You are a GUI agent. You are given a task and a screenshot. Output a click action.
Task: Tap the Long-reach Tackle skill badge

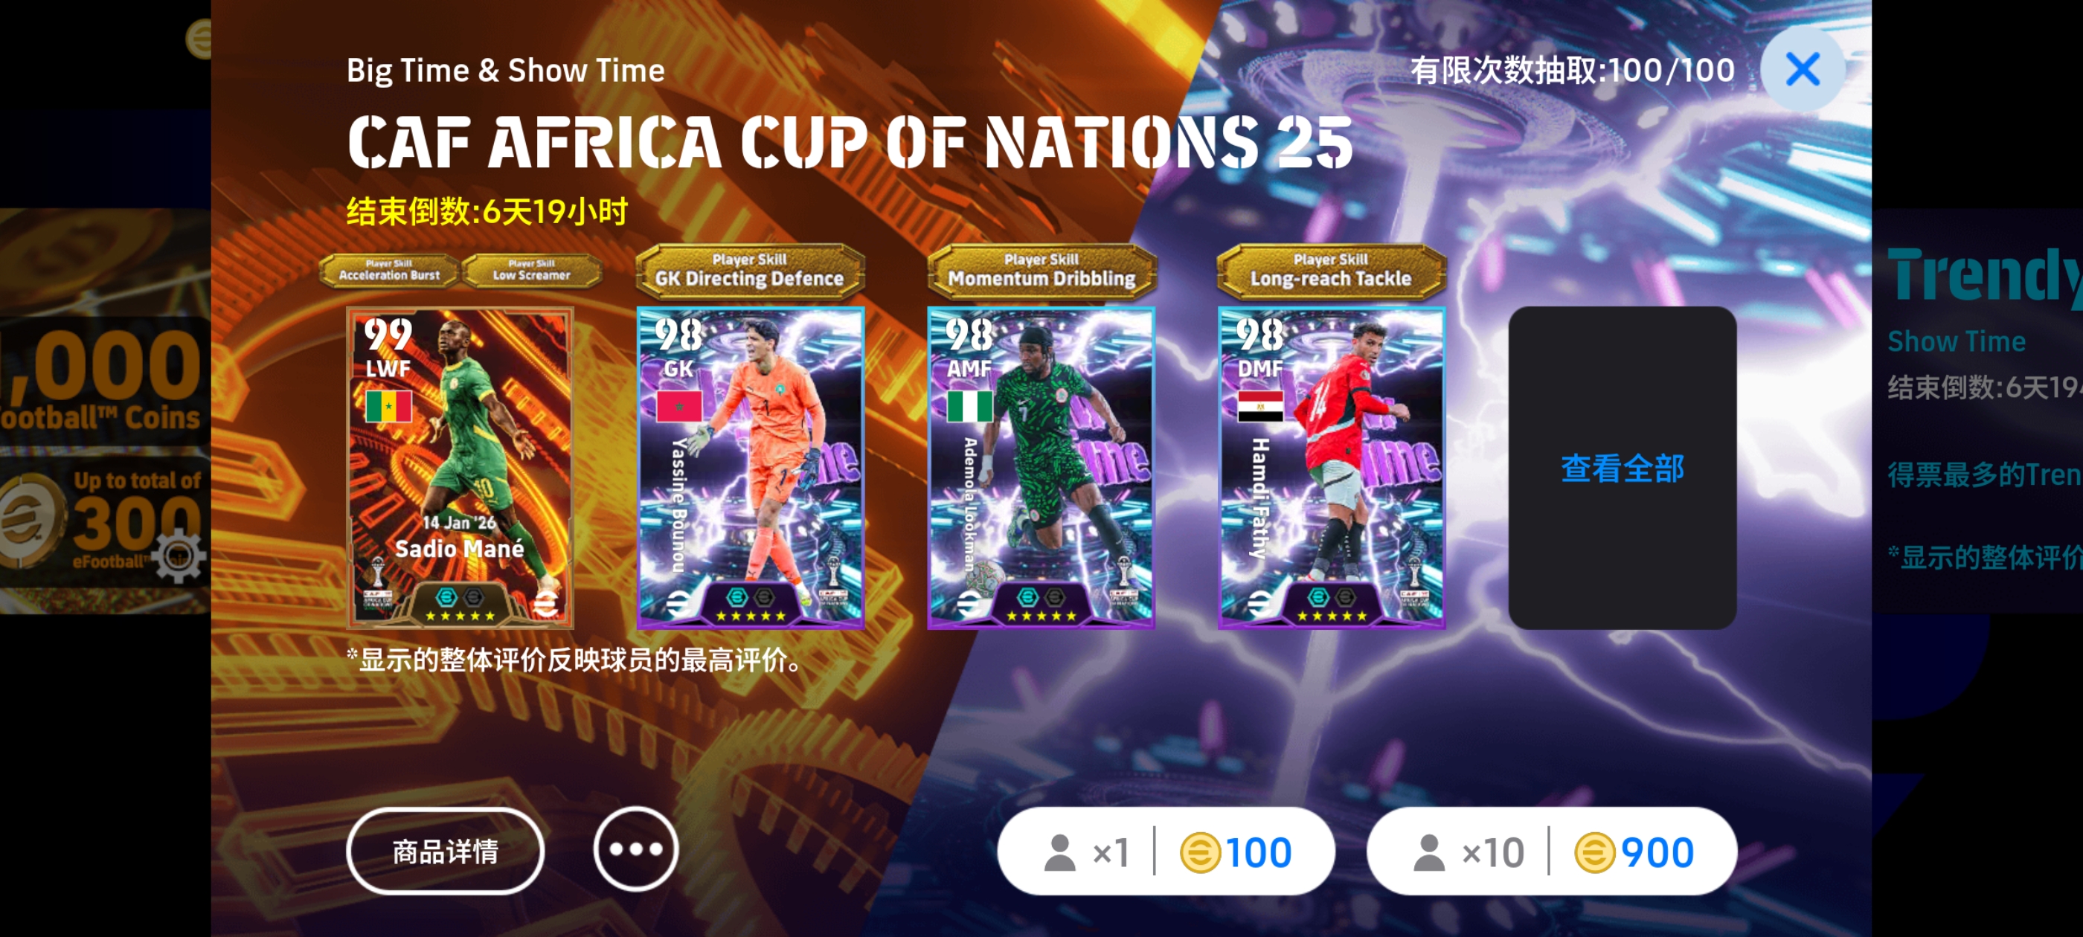(x=1331, y=271)
